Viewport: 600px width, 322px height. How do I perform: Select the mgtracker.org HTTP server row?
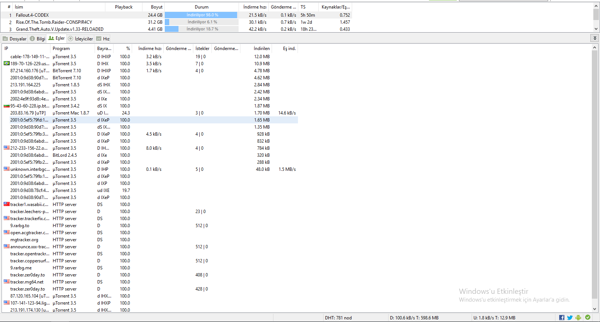[150, 240]
